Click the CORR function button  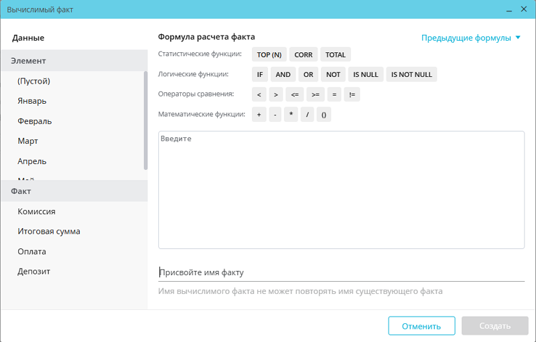(x=304, y=55)
